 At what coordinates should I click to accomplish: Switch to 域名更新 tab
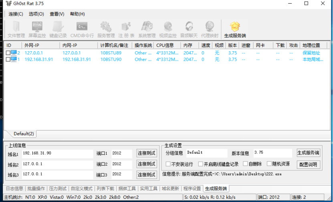pyautogui.click(x=170, y=188)
